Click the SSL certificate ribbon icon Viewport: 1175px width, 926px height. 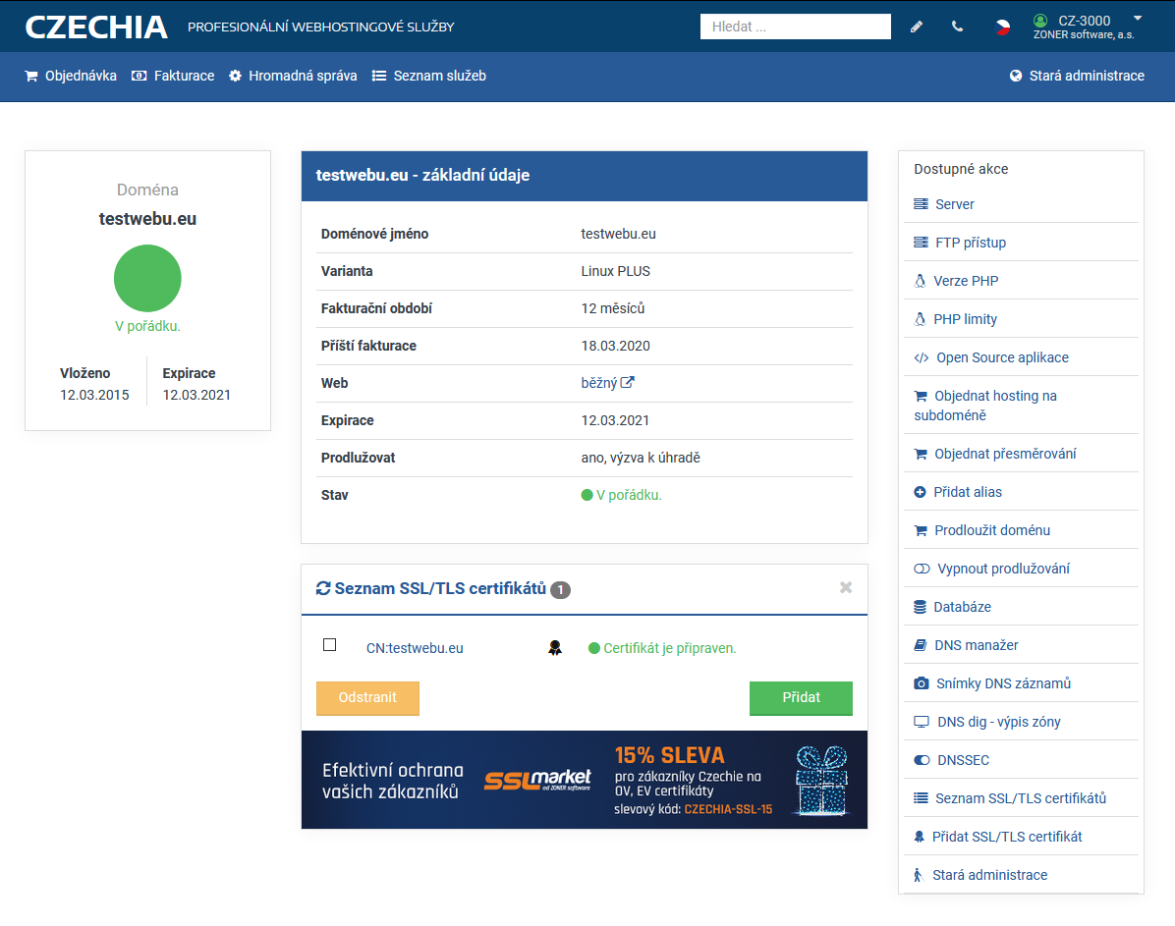pyautogui.click(x=555, y=648)
